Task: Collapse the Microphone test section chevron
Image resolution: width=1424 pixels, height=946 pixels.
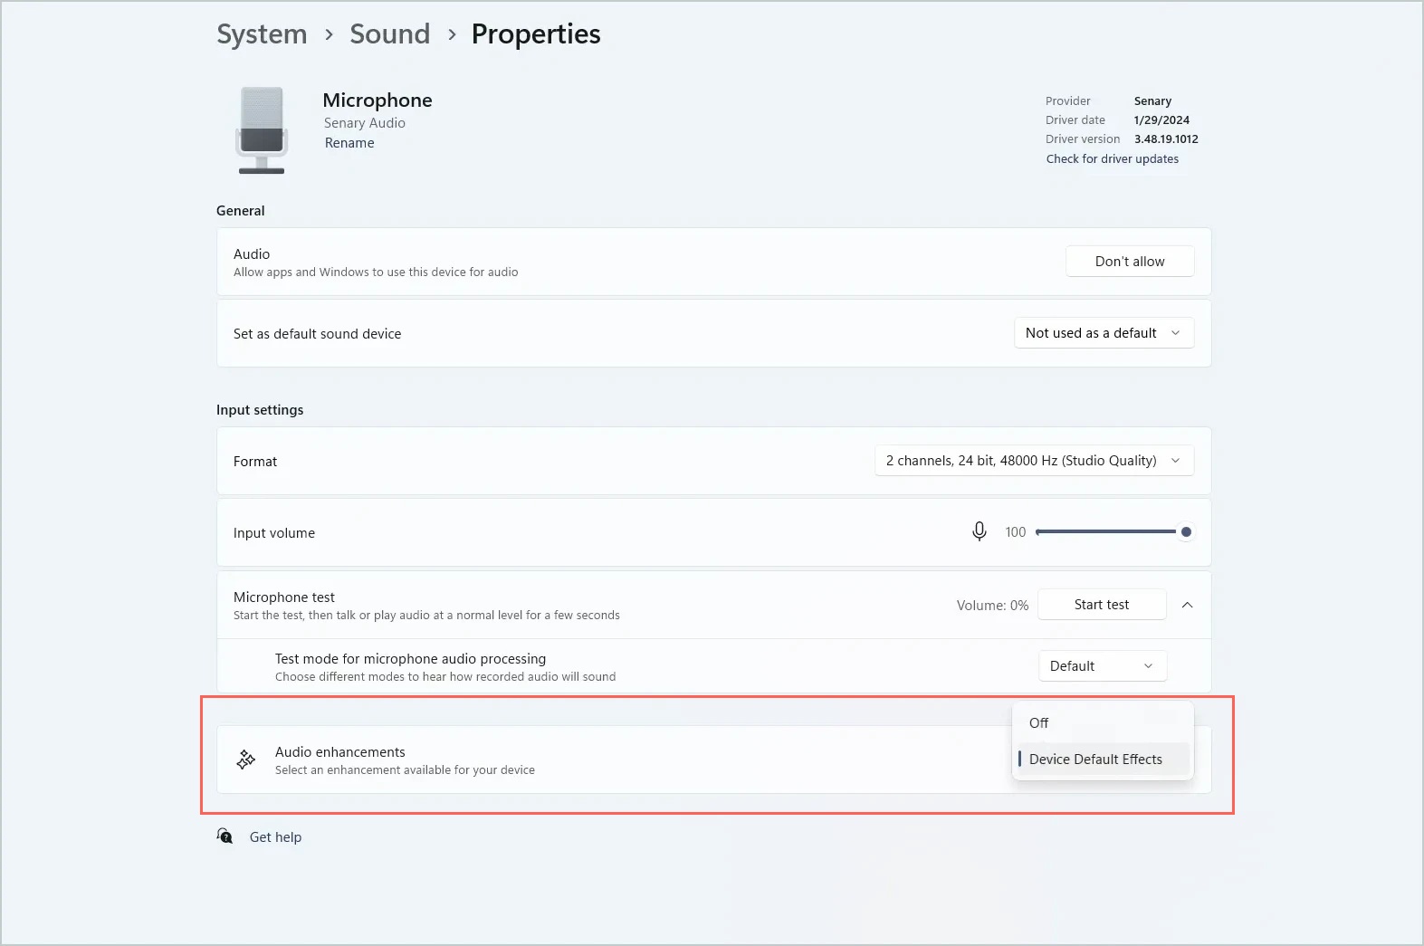Action: coord(1187,605)
